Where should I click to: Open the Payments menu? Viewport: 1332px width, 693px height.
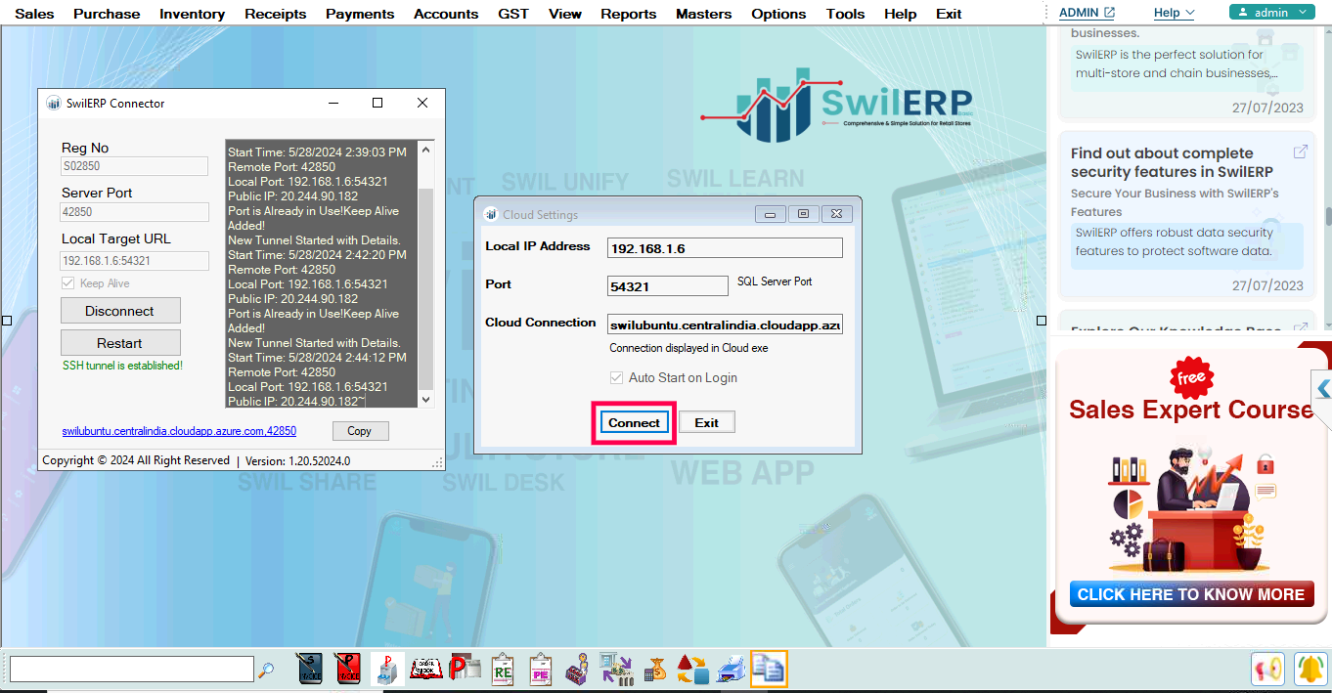pos(360,14)
